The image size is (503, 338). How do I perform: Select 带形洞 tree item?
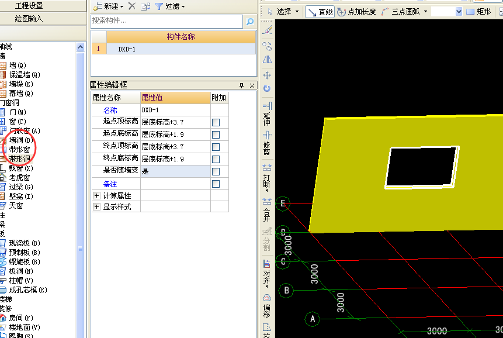point(19,159)
